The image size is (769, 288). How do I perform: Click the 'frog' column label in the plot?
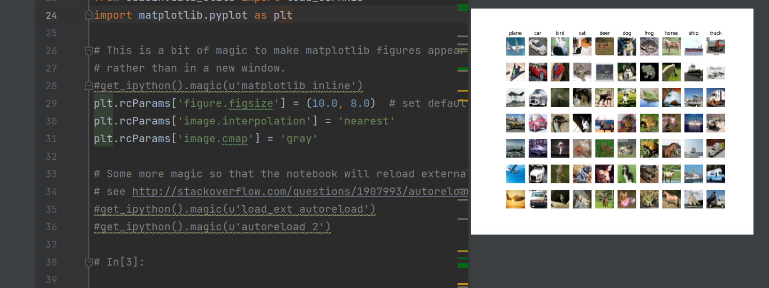[x=649, y=33]
